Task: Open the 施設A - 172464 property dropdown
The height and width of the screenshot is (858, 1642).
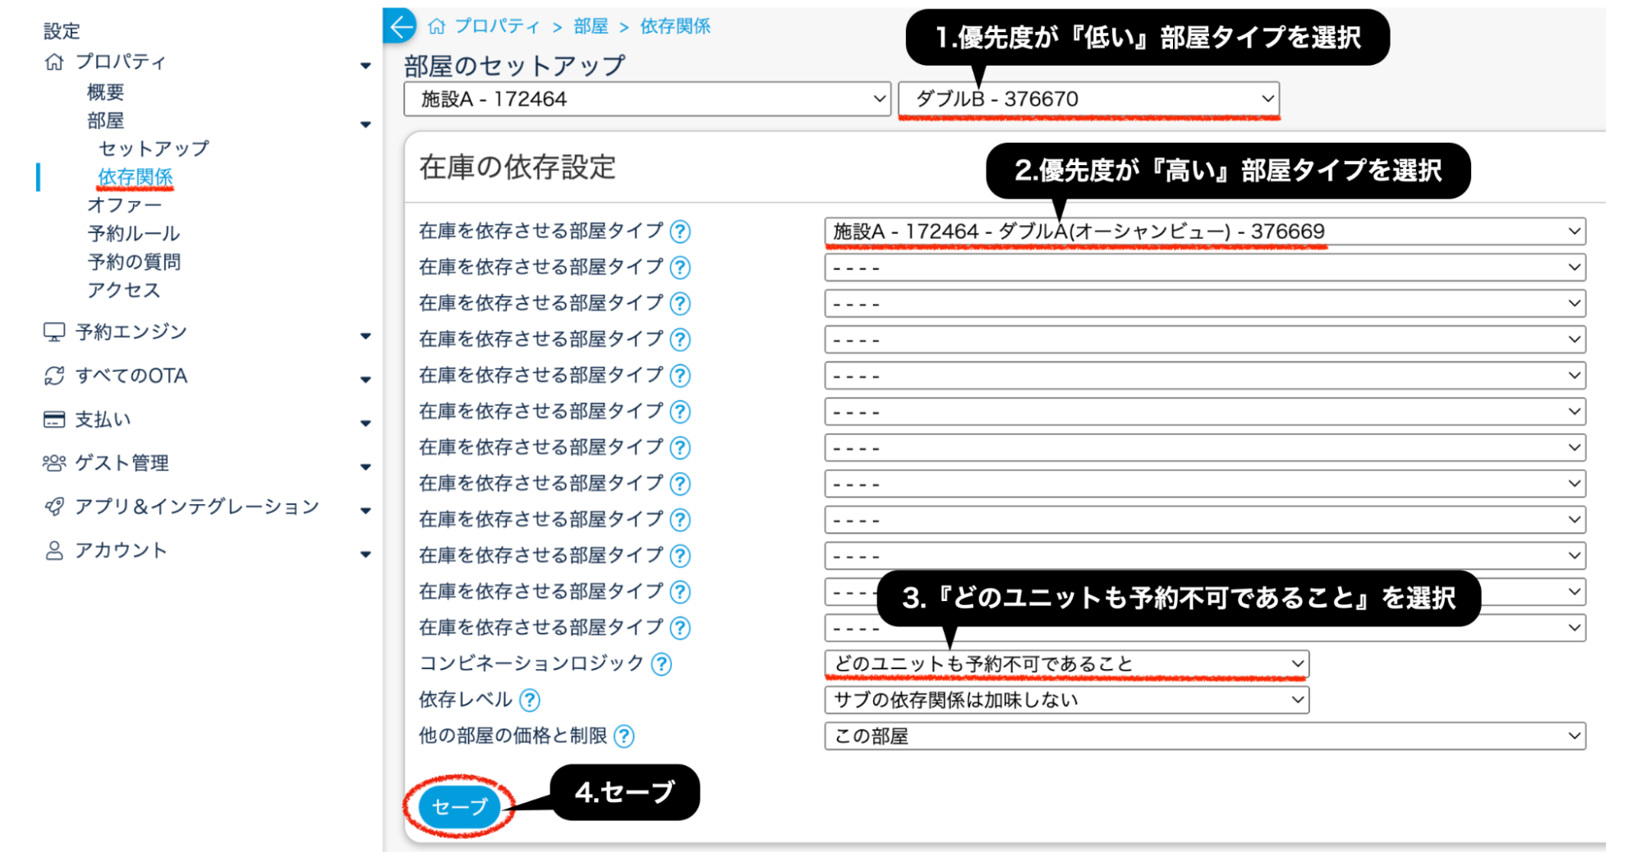Action: 646,99
